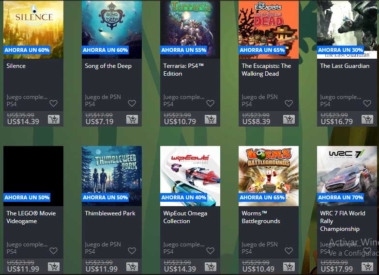Viewport: 379px width, 275px height.
Task: Select The Last Guardian cover image
Action: (347, 29)
